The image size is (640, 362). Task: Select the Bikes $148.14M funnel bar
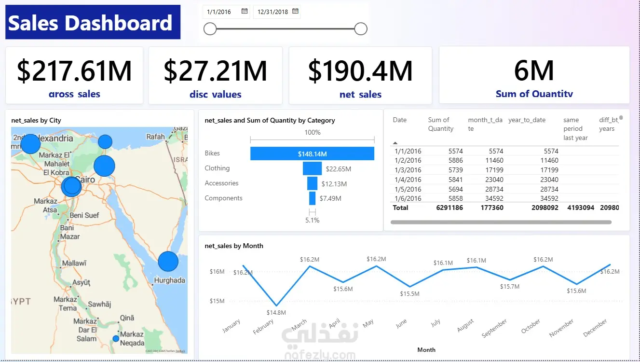(x=312, y=153)
